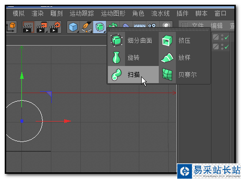Click the popup palette tear-off grip bar

tap(159, 29)
